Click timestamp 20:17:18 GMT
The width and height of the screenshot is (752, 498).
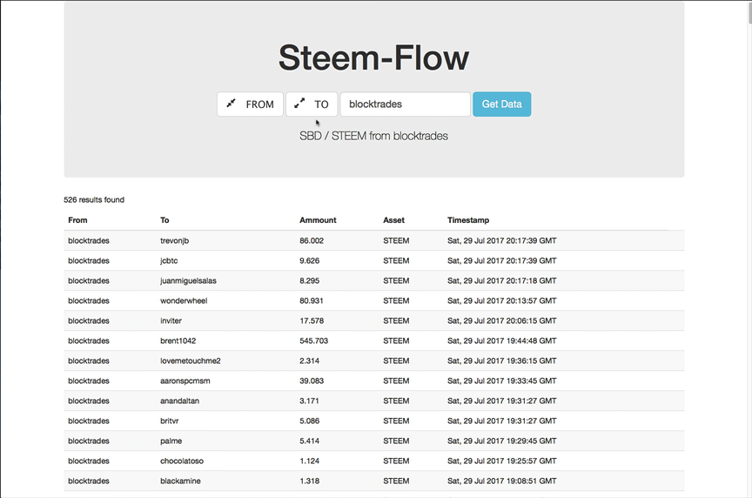501,280
